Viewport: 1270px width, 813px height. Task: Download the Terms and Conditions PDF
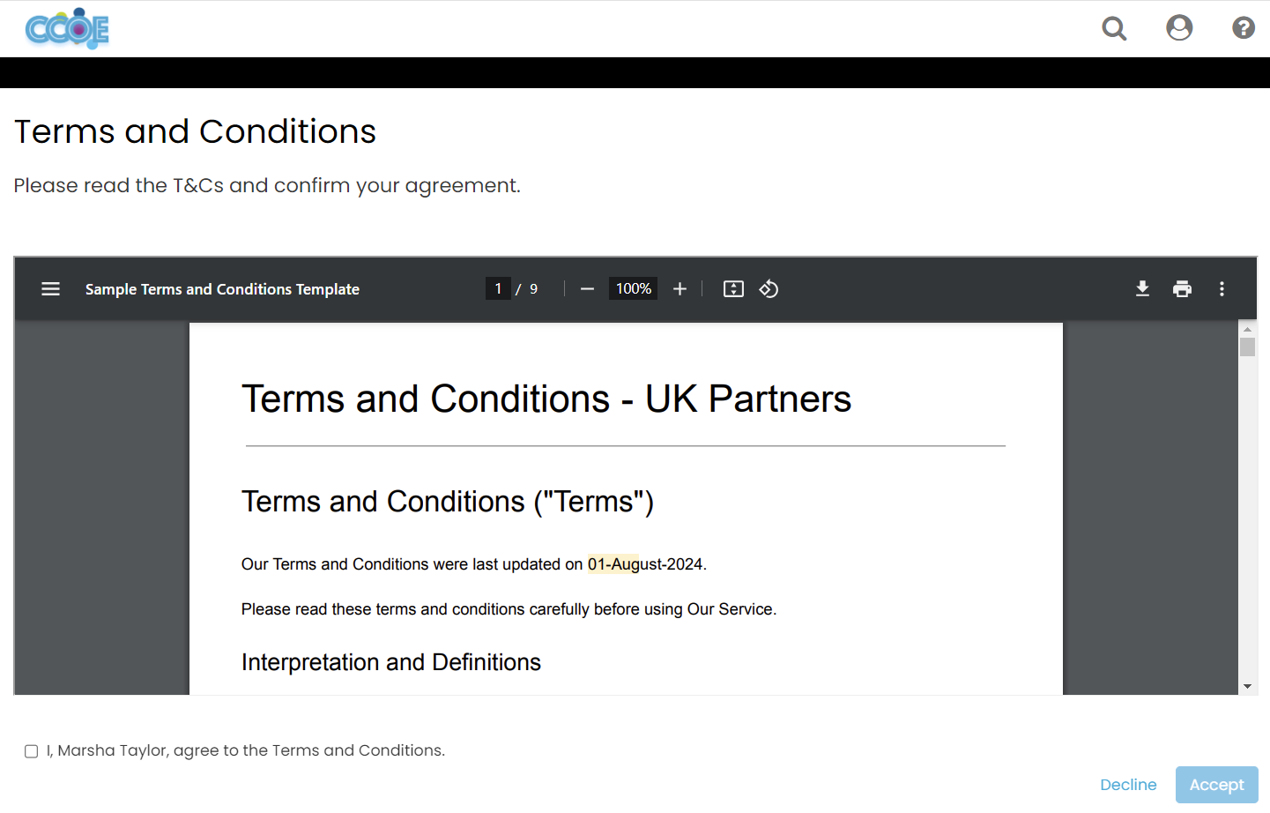(1142, 289)
